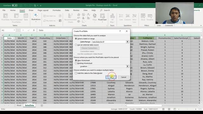Open 3D Map tours
The image size is (203, 114).
click(x=112, y=18)
